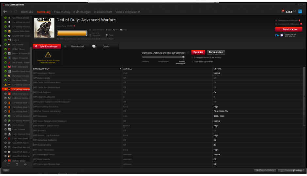The width and height of the screenshot is (307, 176).
Task: Click the green check status icon beside The Forest
Action: click(5, 80)
